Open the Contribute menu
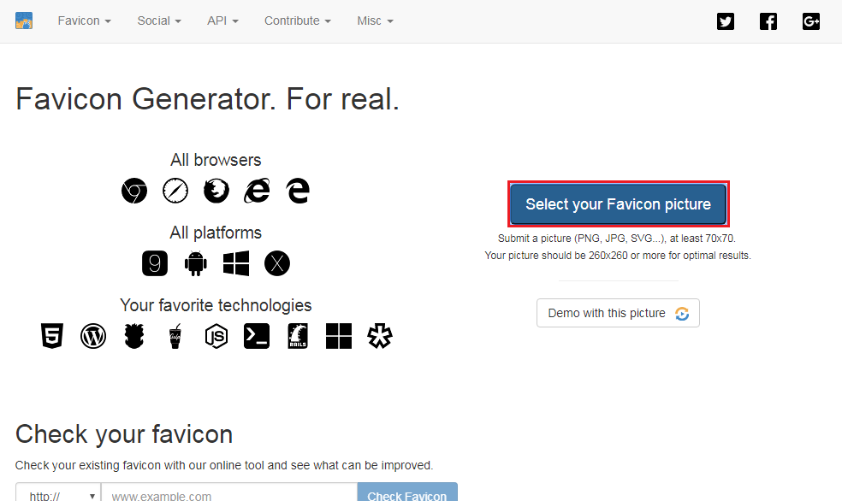Viewport: 842px width, 501px height. (298, 21)
